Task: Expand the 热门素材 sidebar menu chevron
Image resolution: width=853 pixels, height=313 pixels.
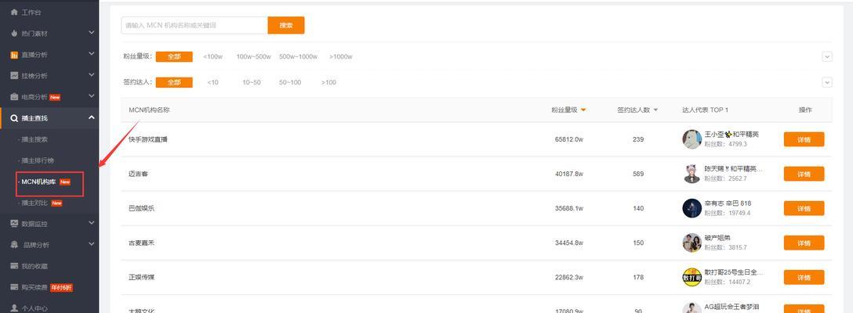Action: (92, 33)
